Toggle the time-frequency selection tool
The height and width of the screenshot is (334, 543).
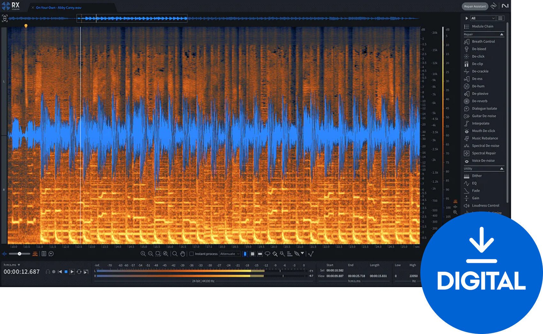tap(253, 254)
